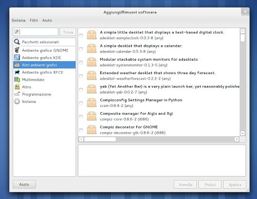This screenshot has height=199, width=257.
Task: Click the Pacchetti selezionati magnifier icon
Action: pos(17,42)
